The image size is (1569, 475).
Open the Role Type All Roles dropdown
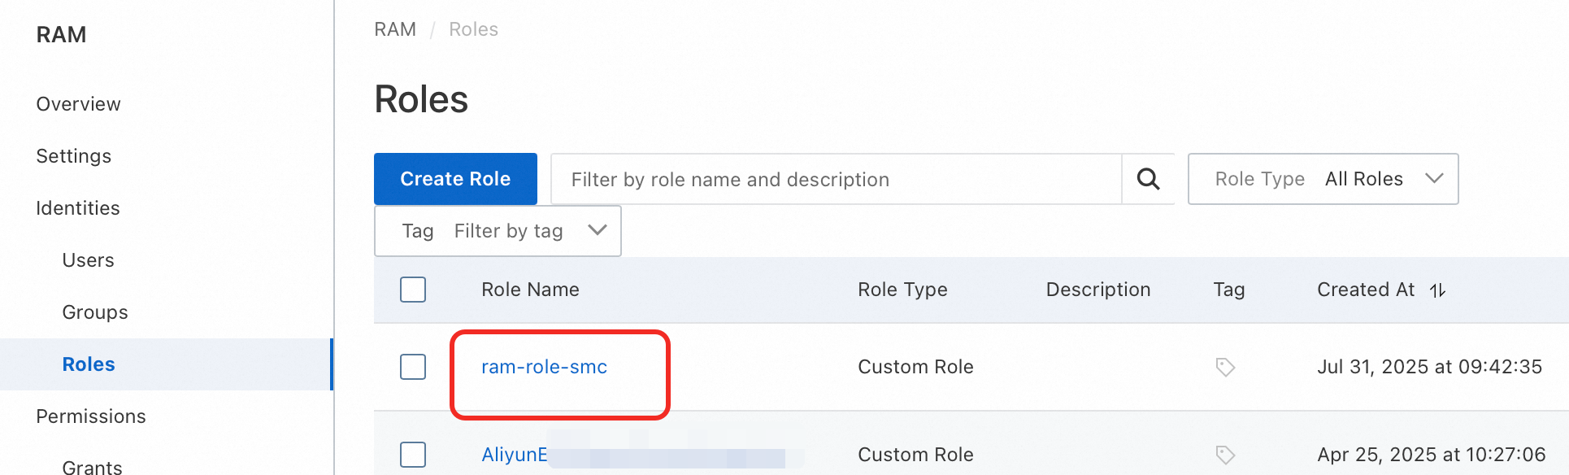tap(1323, 179)
